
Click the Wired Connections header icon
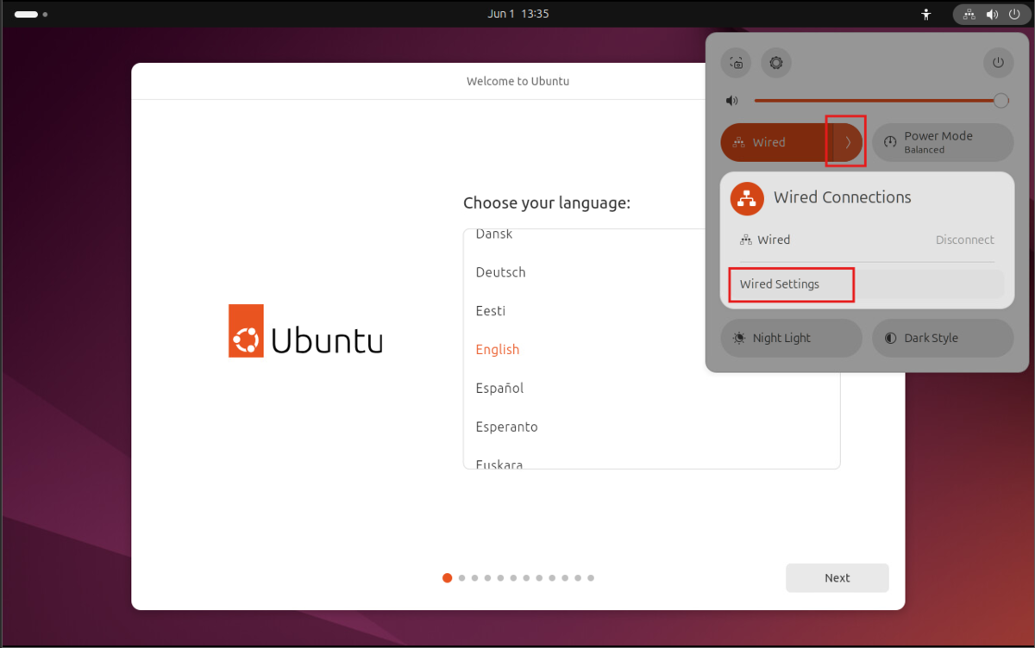(x=747, y=198)
